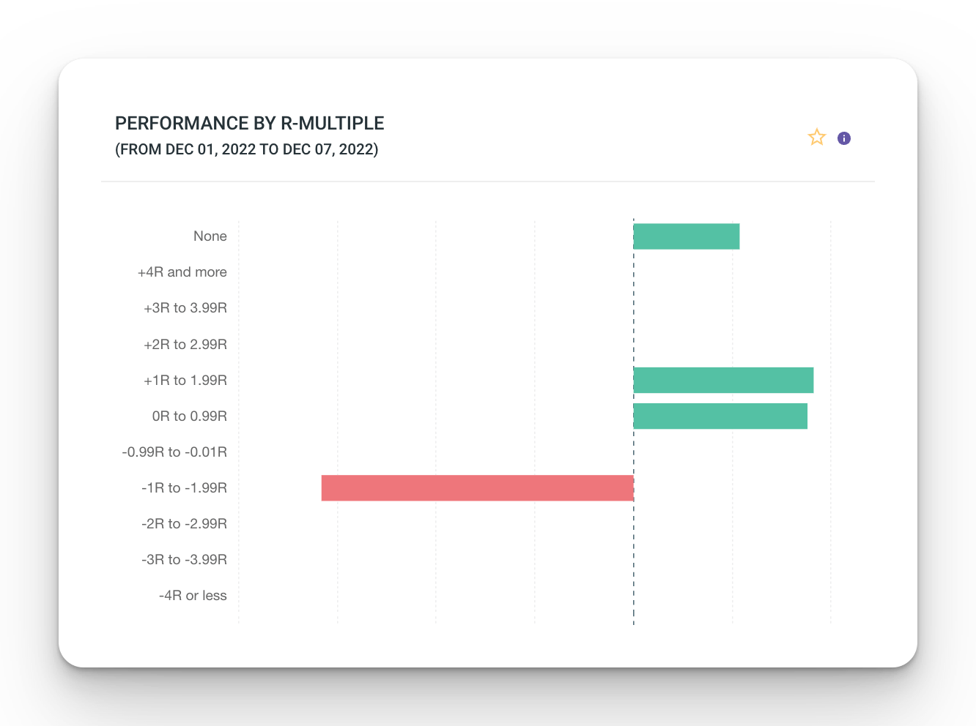This screenshot has width=976, height=726.
Task: Click the green bar for None
Action: coord(686,236)
